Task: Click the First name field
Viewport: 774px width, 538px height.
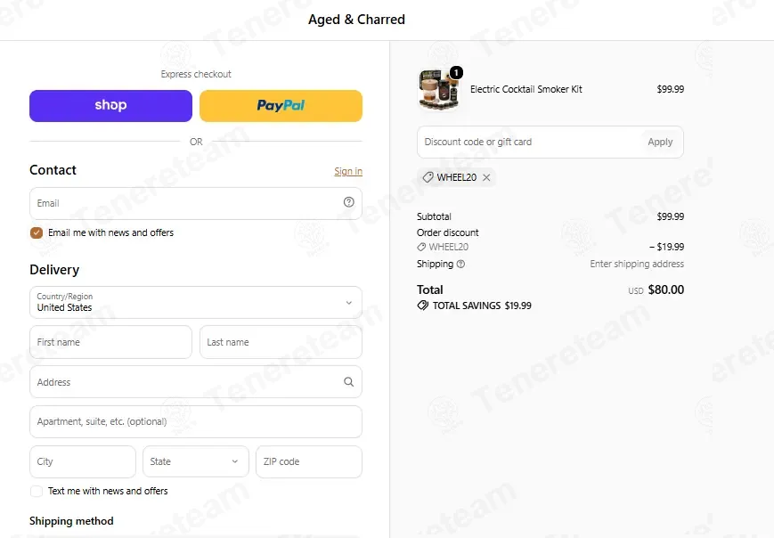Action: pos(110,342)
